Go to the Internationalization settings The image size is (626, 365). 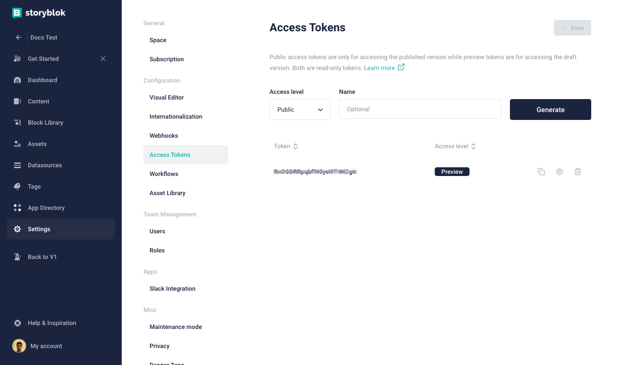click(176, 116)
